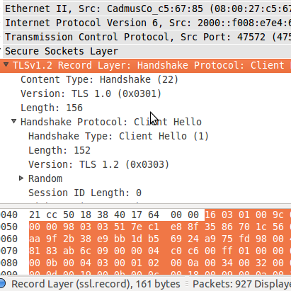
Task: Select the Transmission Control Protocol row
Action: point(147,37)
